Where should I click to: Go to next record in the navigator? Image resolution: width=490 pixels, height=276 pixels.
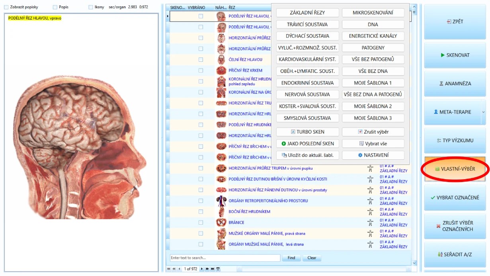[202, 269]
